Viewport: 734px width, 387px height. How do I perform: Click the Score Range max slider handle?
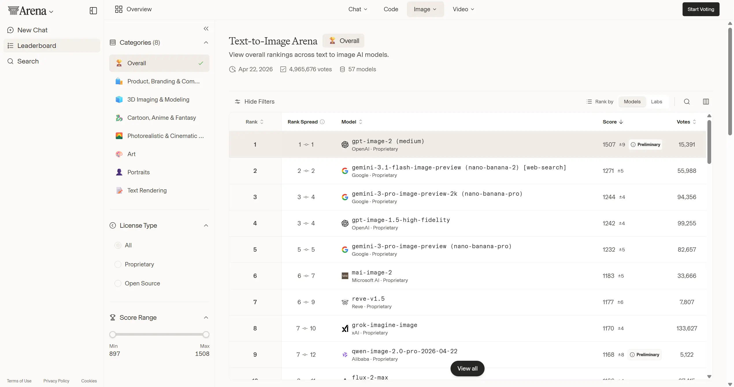click(x=206, y=334)
